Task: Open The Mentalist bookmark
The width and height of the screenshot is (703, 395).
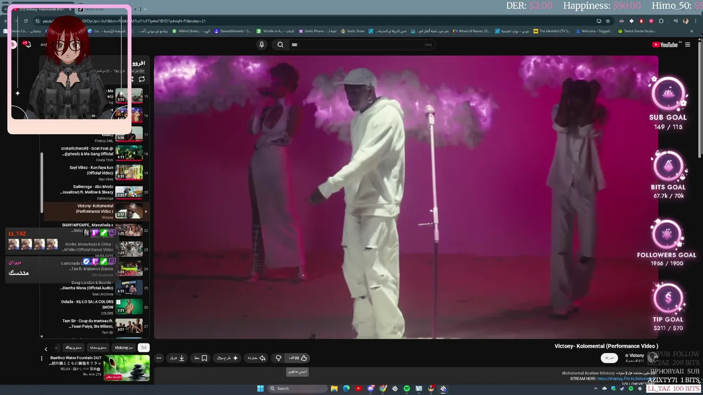Action: [551, 31]
